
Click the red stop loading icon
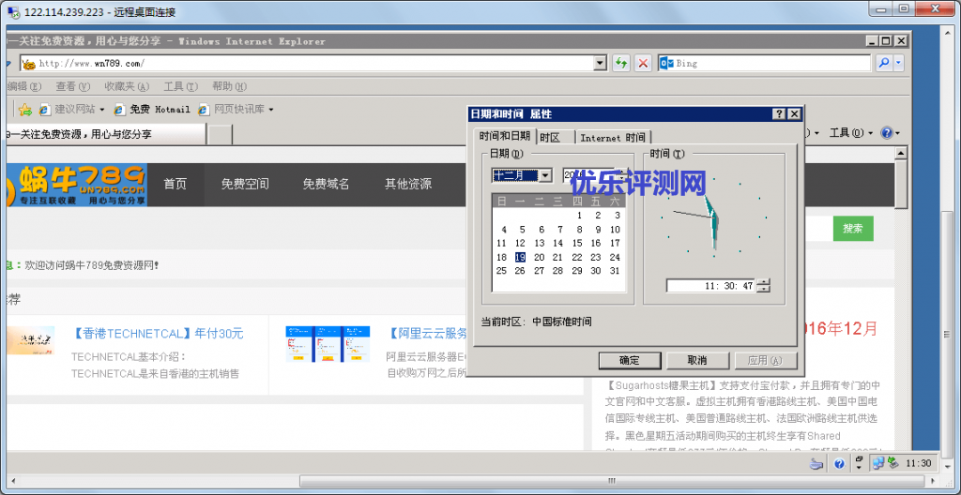pyautogui.click(x=643, y=63)
